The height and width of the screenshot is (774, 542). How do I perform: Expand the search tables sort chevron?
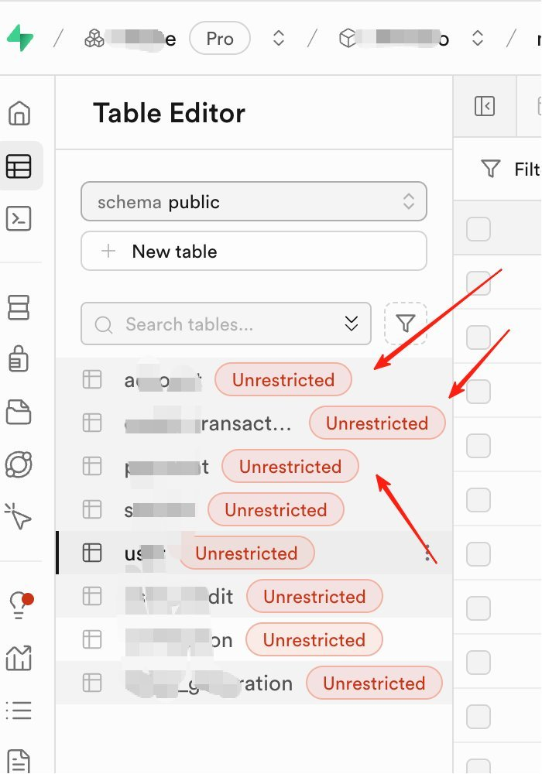(x=352, y=324)
